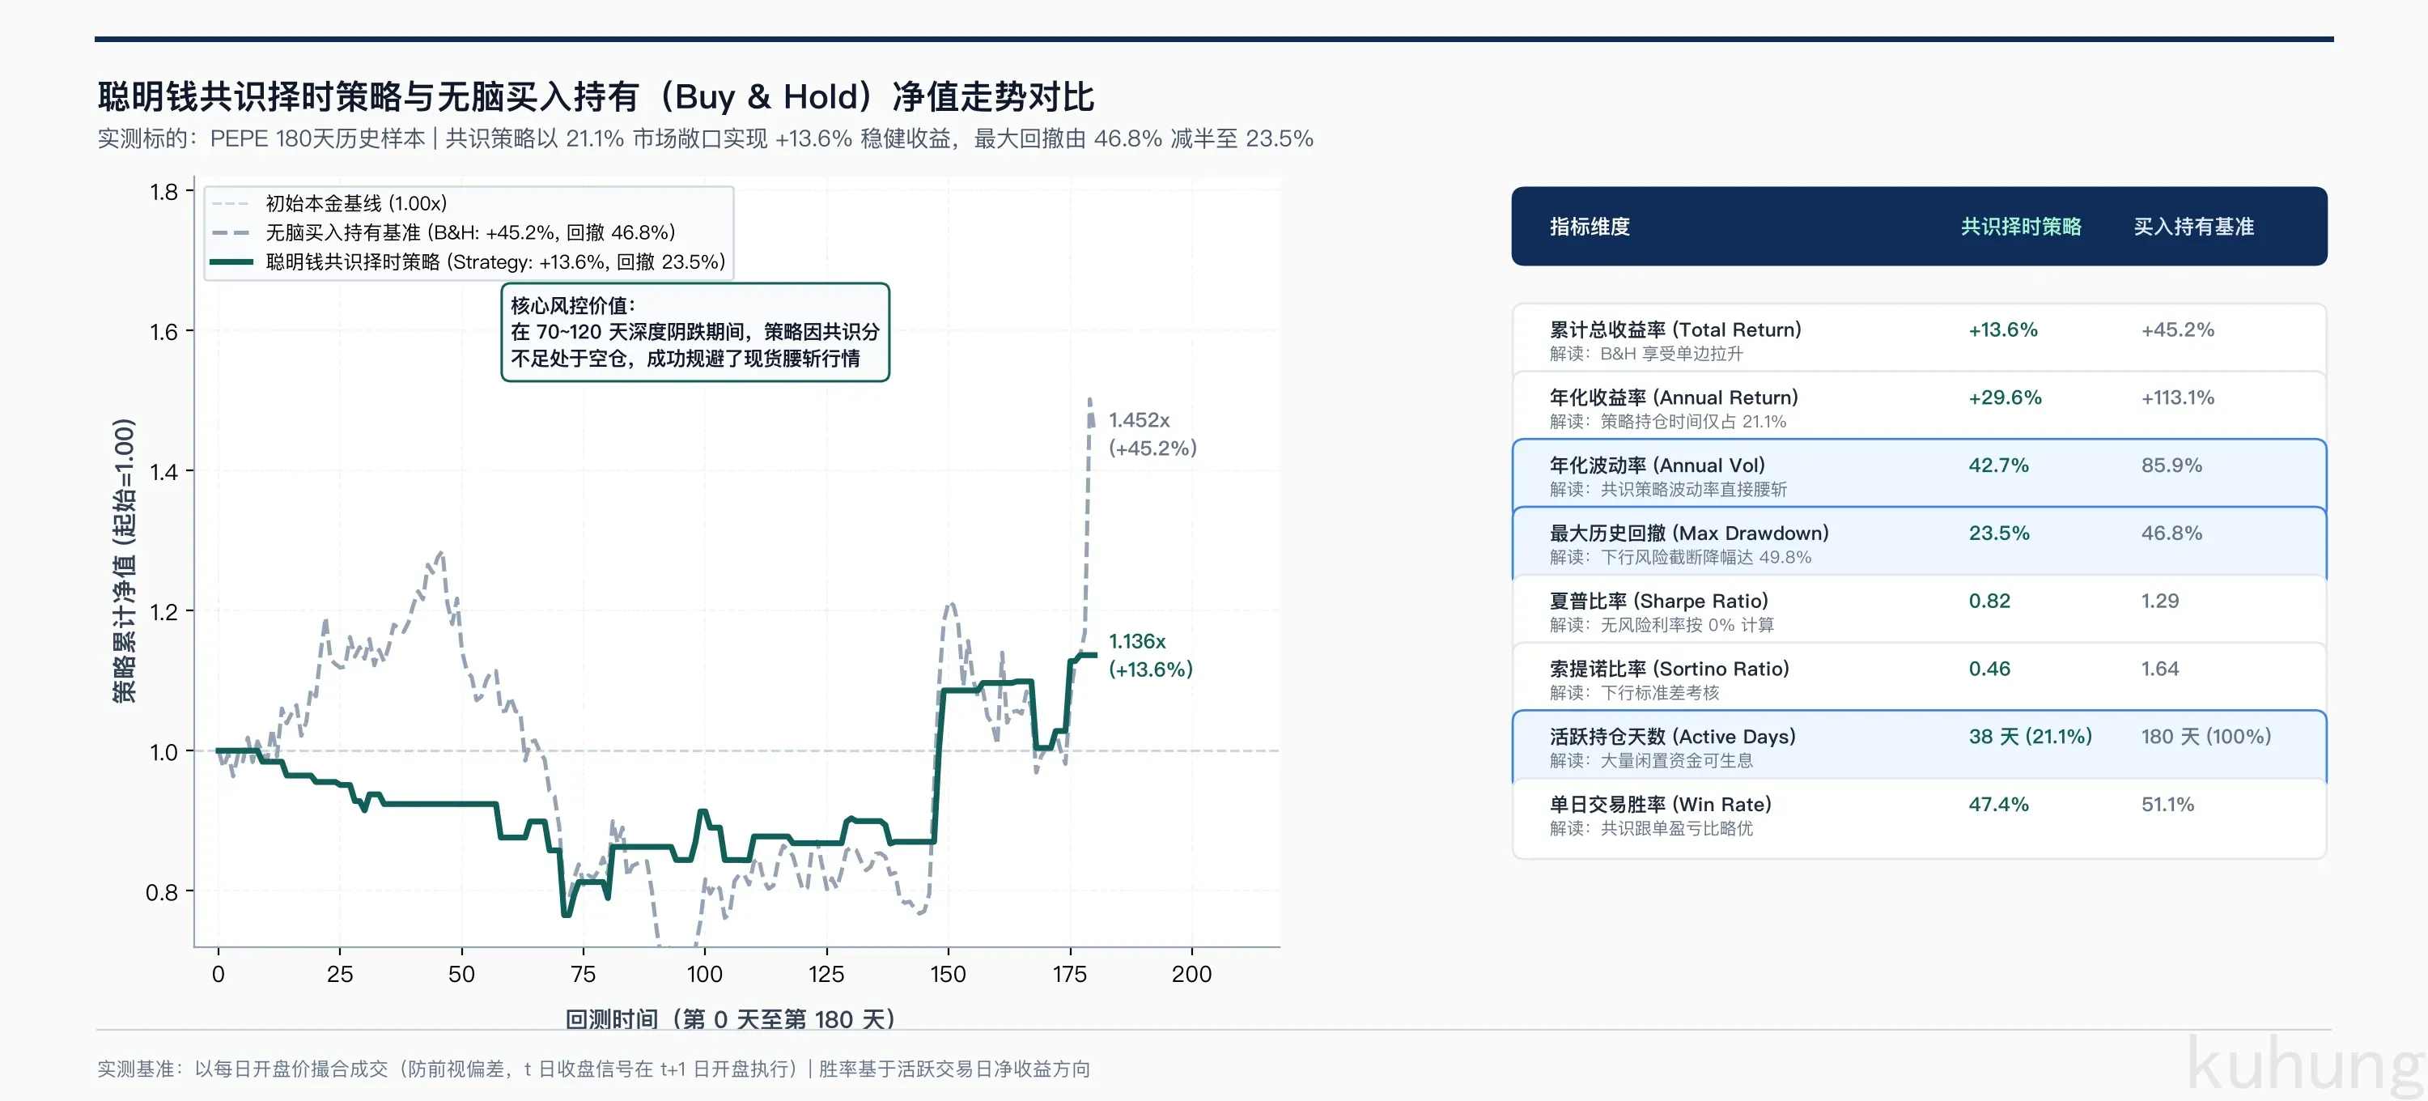Click active days value 180 天 (100%)
2428x1101 pixels.
pos(2205,738)
